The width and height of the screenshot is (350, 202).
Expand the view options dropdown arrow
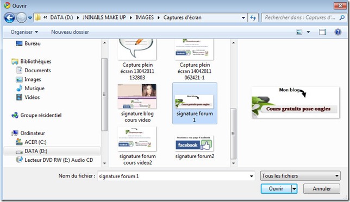[308, 32]
